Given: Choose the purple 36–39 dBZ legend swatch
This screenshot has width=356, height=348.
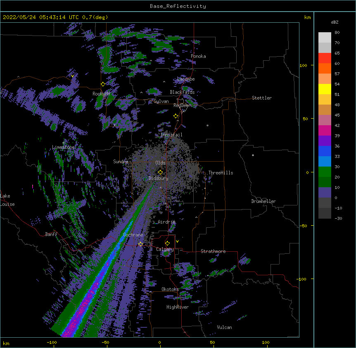Looking at the screenshot, I should 325,141.
